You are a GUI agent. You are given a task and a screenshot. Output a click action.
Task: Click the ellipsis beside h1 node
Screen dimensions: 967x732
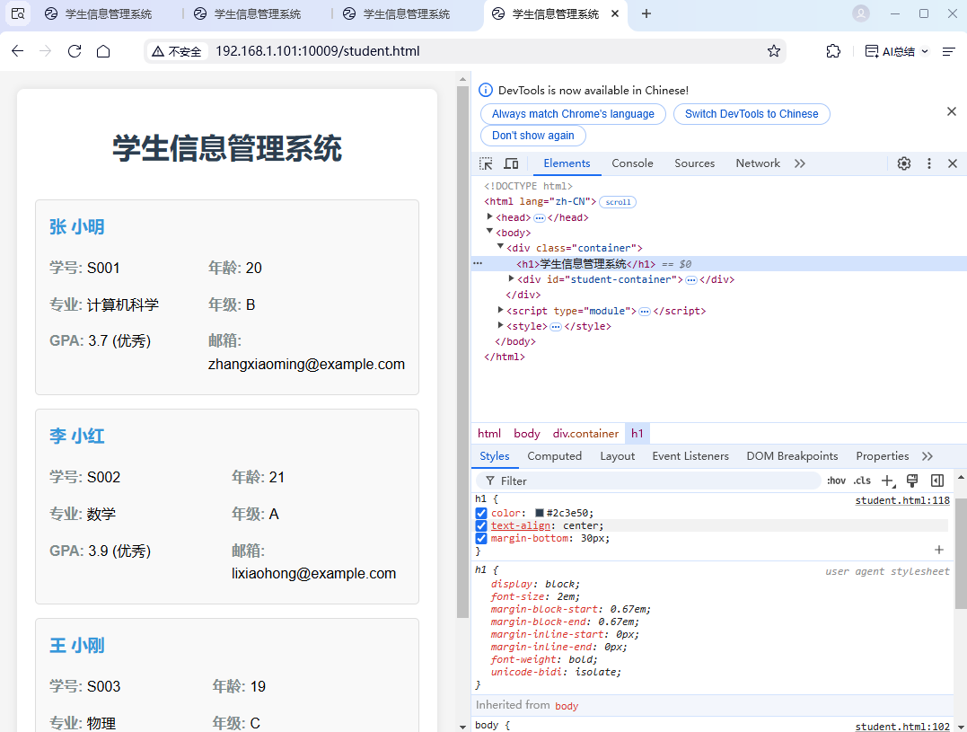(478, 263)
